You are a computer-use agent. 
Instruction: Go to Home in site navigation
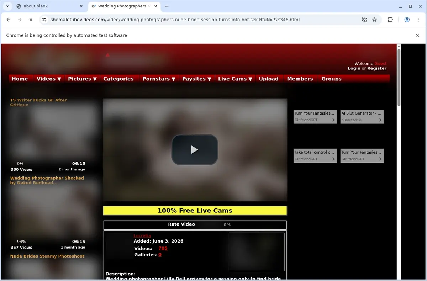20,79
